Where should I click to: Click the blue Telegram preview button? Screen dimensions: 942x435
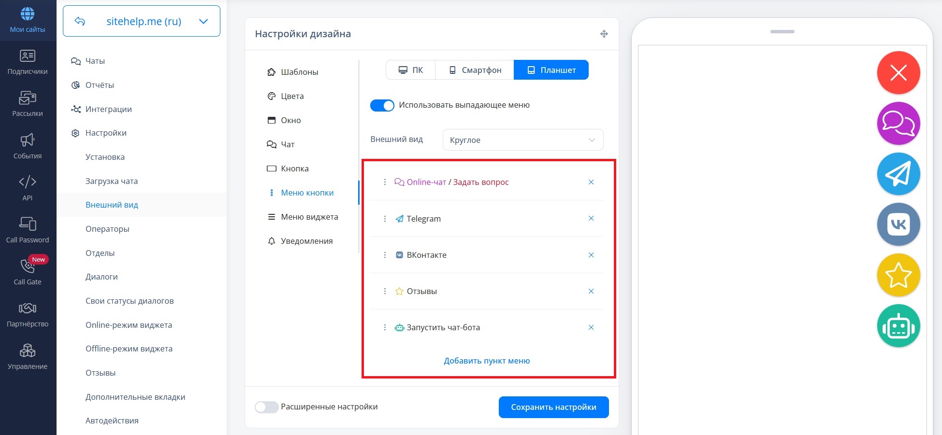(x=898, y=174)
